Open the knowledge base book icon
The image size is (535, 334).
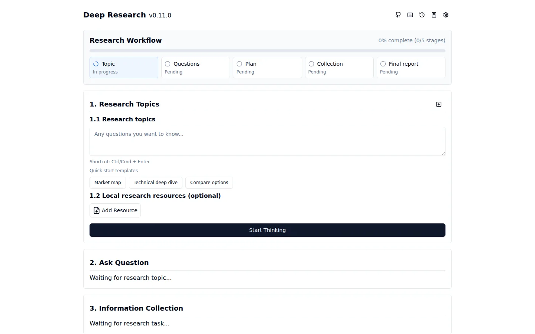click(434, 15)
